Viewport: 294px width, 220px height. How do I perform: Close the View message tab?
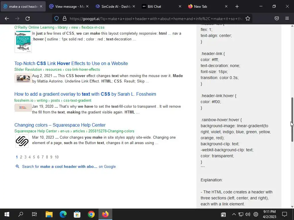[87, 6]
